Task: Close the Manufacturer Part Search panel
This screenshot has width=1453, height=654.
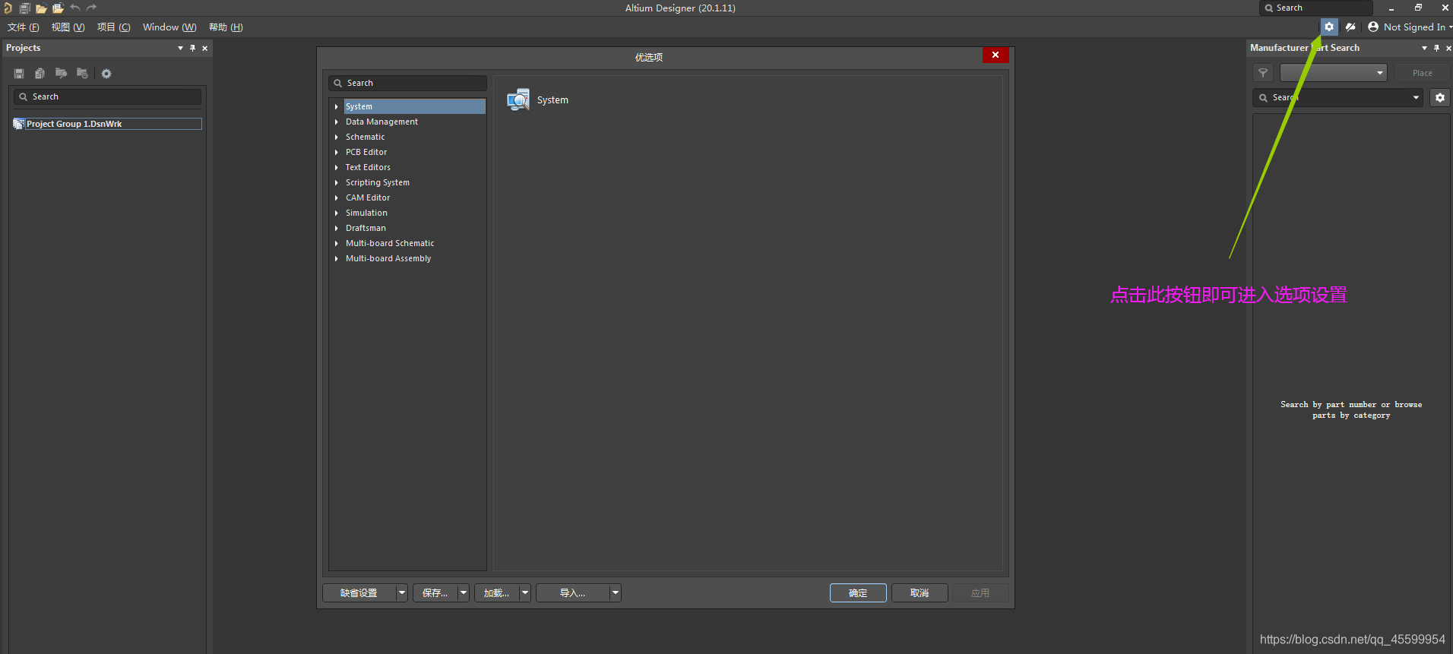Action: [x=1448, y=48]
